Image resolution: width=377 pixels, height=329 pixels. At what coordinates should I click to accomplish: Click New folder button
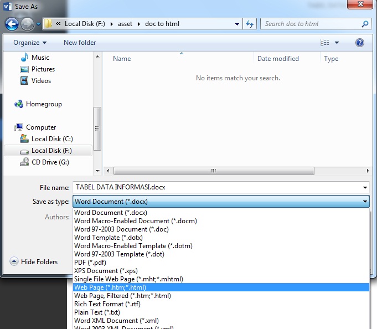click(x=80, y=43)
